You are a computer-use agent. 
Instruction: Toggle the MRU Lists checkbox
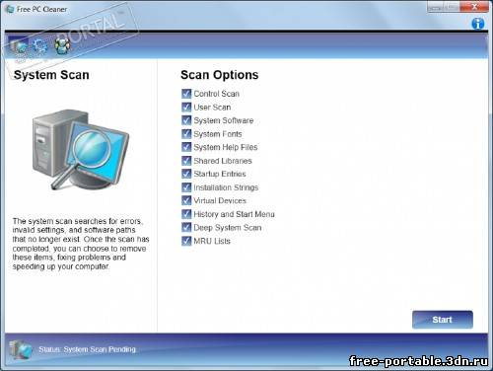point(186,241)
